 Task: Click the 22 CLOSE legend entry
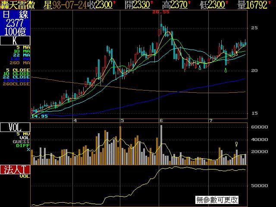(18, 77)
